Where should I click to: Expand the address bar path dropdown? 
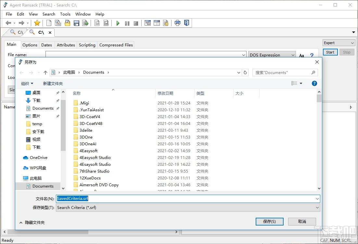click(238, 72)
